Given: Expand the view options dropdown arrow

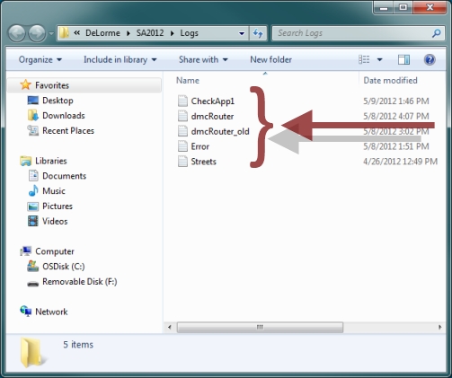Looking at the screenshot, I should coord(379,59).
